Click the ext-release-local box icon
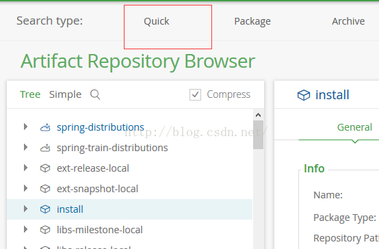379x249 pixels. [x=45, y=168]
